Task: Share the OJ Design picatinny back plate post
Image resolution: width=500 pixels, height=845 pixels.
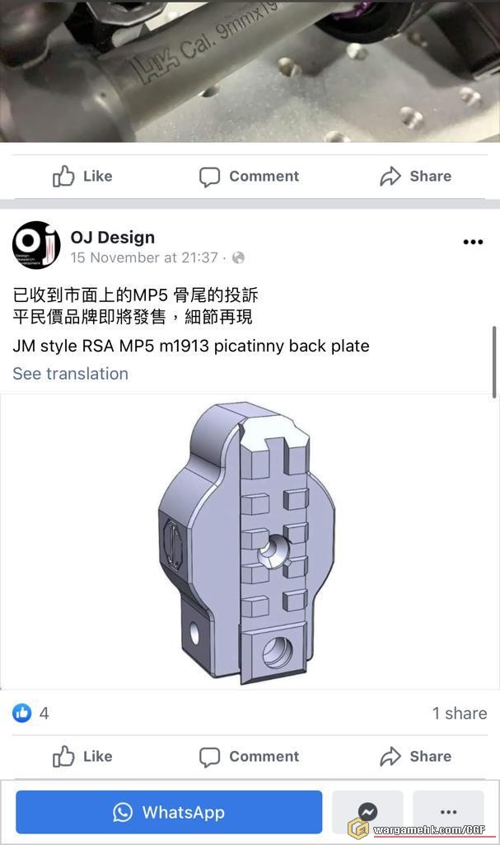Action: [415, 756]
